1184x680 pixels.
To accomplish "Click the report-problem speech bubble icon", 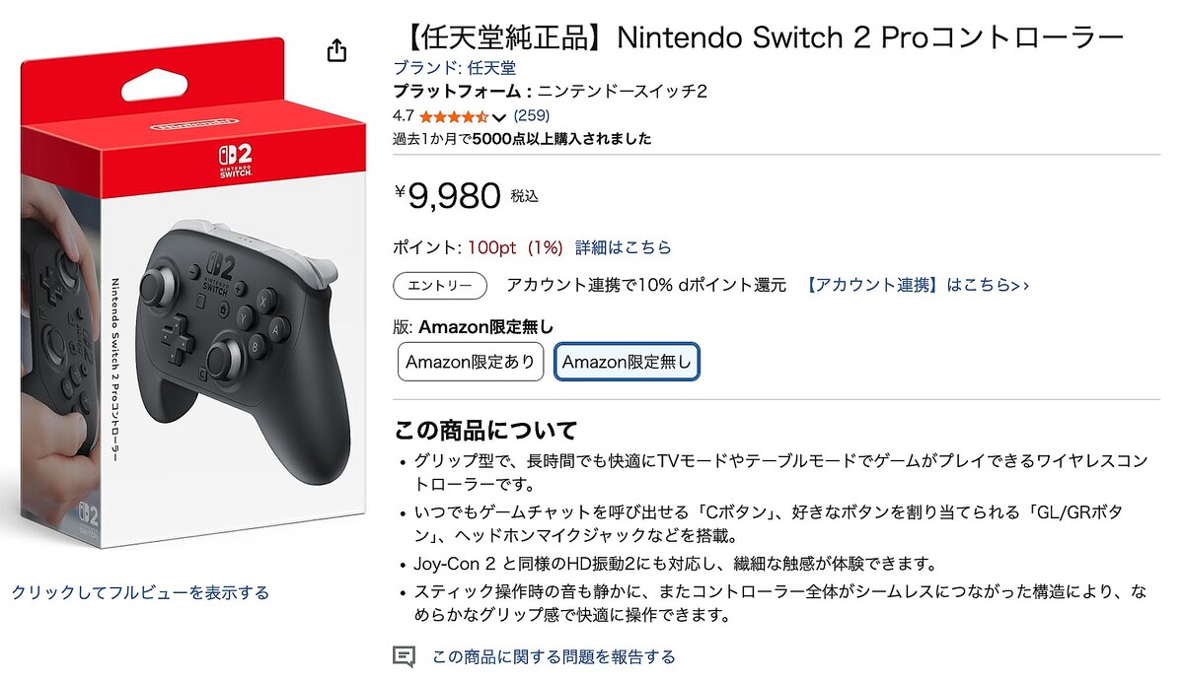I will coord(403,653).
